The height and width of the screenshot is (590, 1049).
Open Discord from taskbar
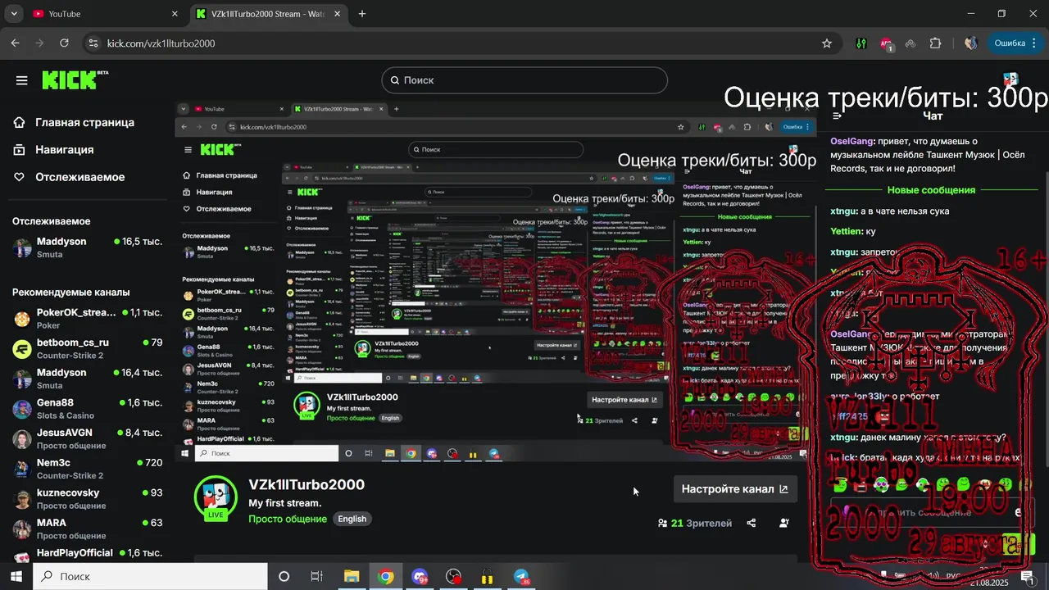(x=420, y=576)
